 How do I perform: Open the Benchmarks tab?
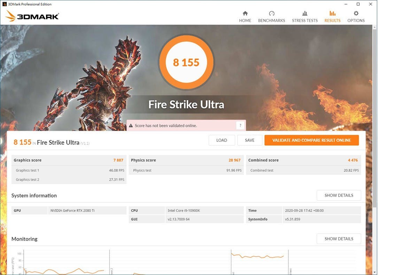[271, 16]
